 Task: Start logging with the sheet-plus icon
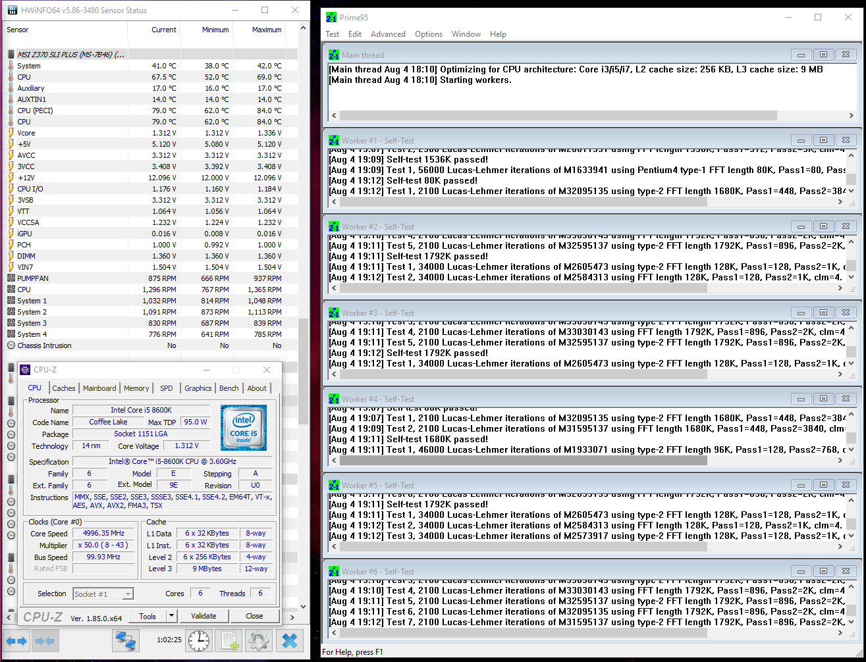coord(229,640)
